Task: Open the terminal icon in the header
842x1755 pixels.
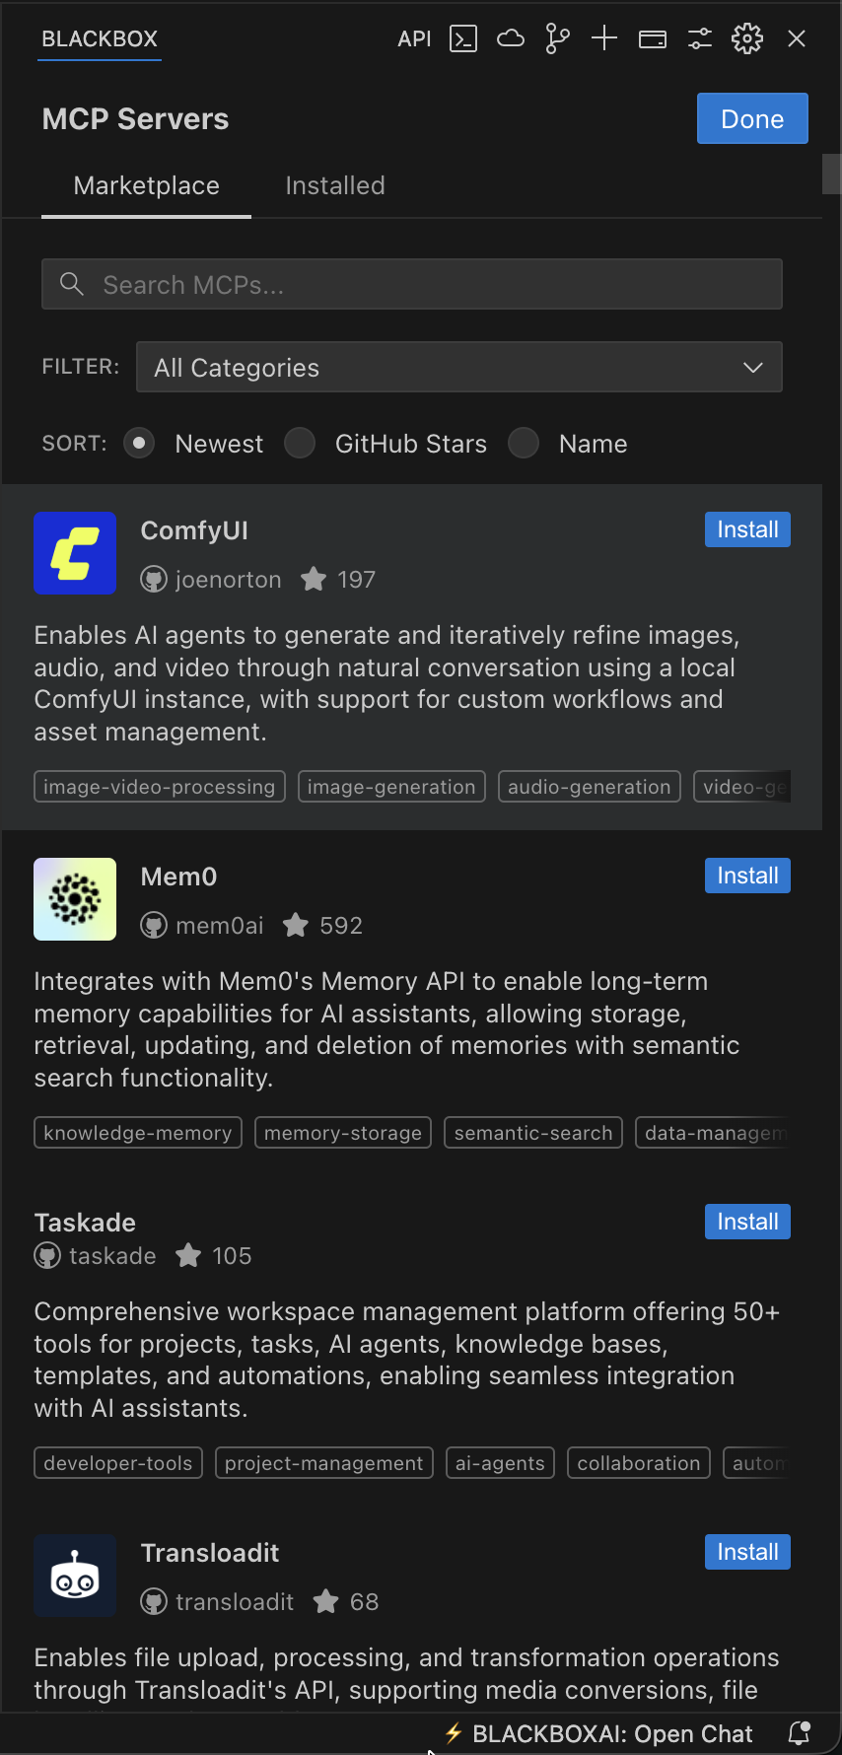Action: [x=463, y=38]
